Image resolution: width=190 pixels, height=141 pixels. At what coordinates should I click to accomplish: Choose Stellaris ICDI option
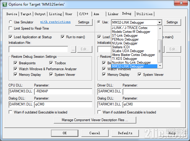coord(134,47)
